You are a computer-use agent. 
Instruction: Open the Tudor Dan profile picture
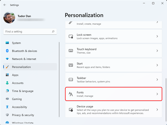(x=9, y=18)
